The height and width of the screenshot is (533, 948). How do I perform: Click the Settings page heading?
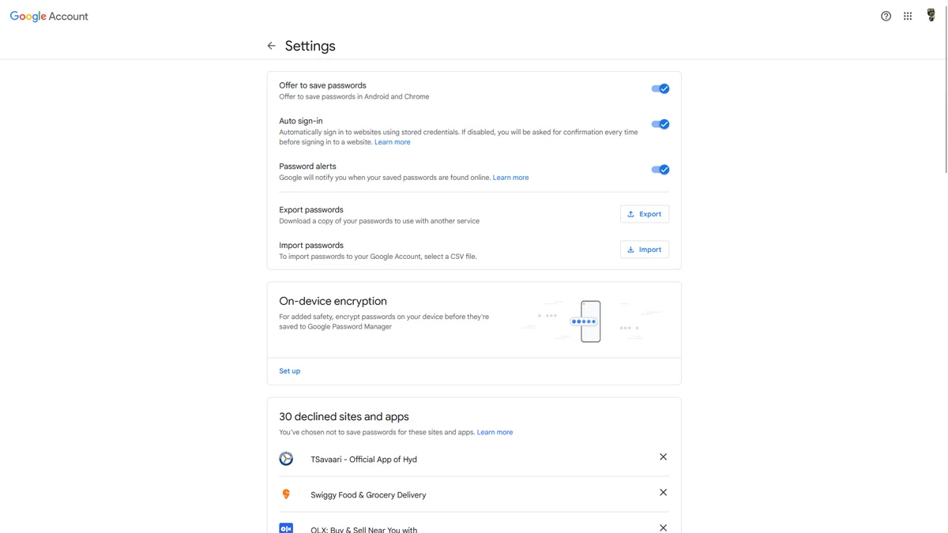coord(310,46)
